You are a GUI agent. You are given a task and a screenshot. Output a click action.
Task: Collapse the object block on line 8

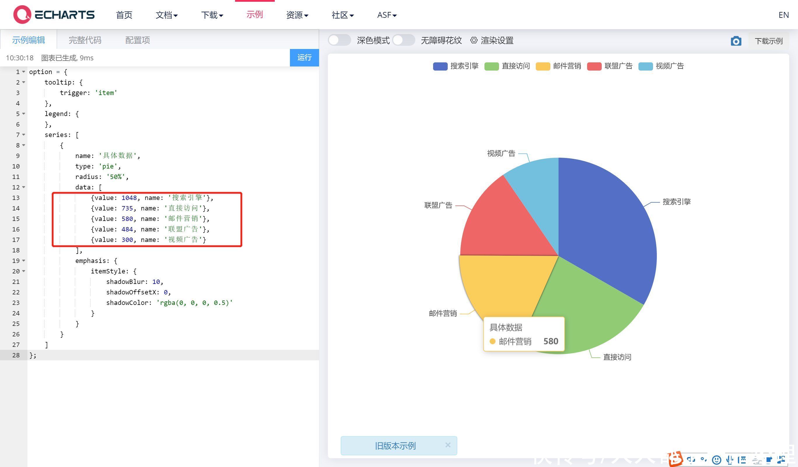[23, 145]
